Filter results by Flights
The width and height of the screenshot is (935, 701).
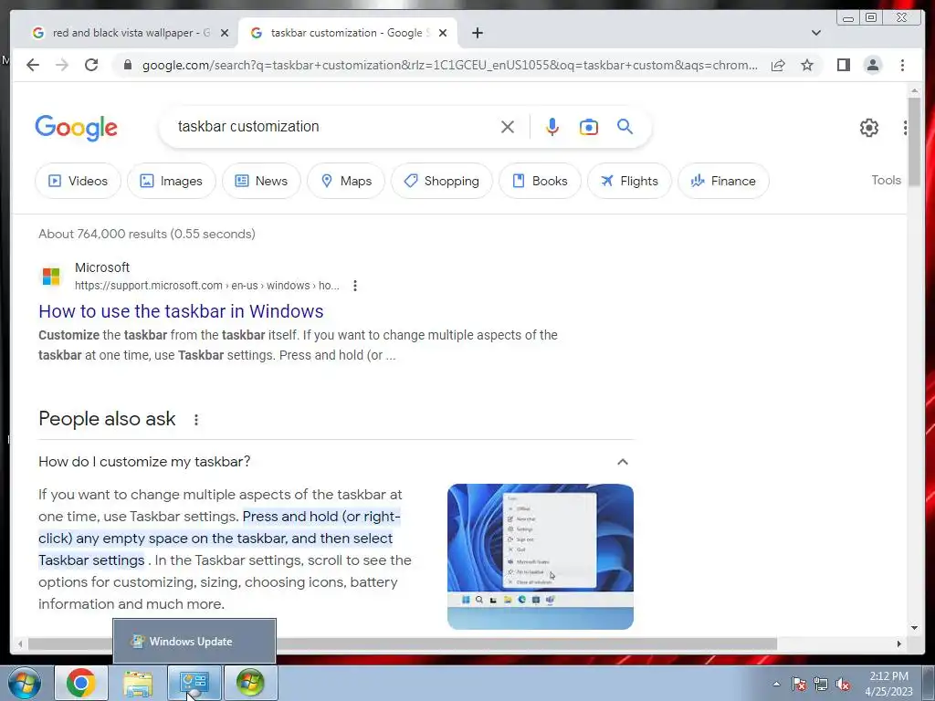[629, 181]
